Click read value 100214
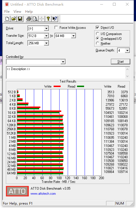 [122, 113]
